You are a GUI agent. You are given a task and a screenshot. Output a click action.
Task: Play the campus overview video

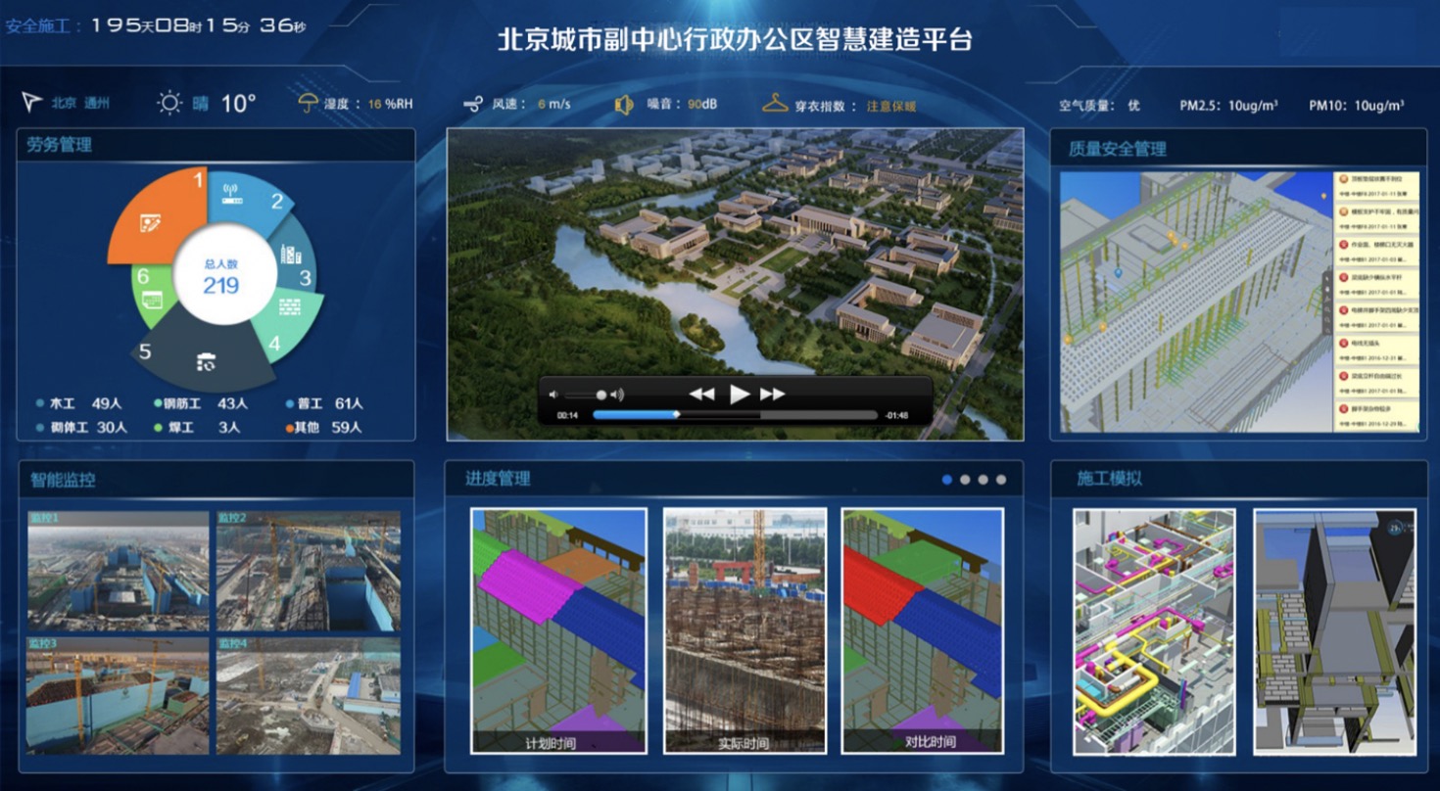[740, 395]
